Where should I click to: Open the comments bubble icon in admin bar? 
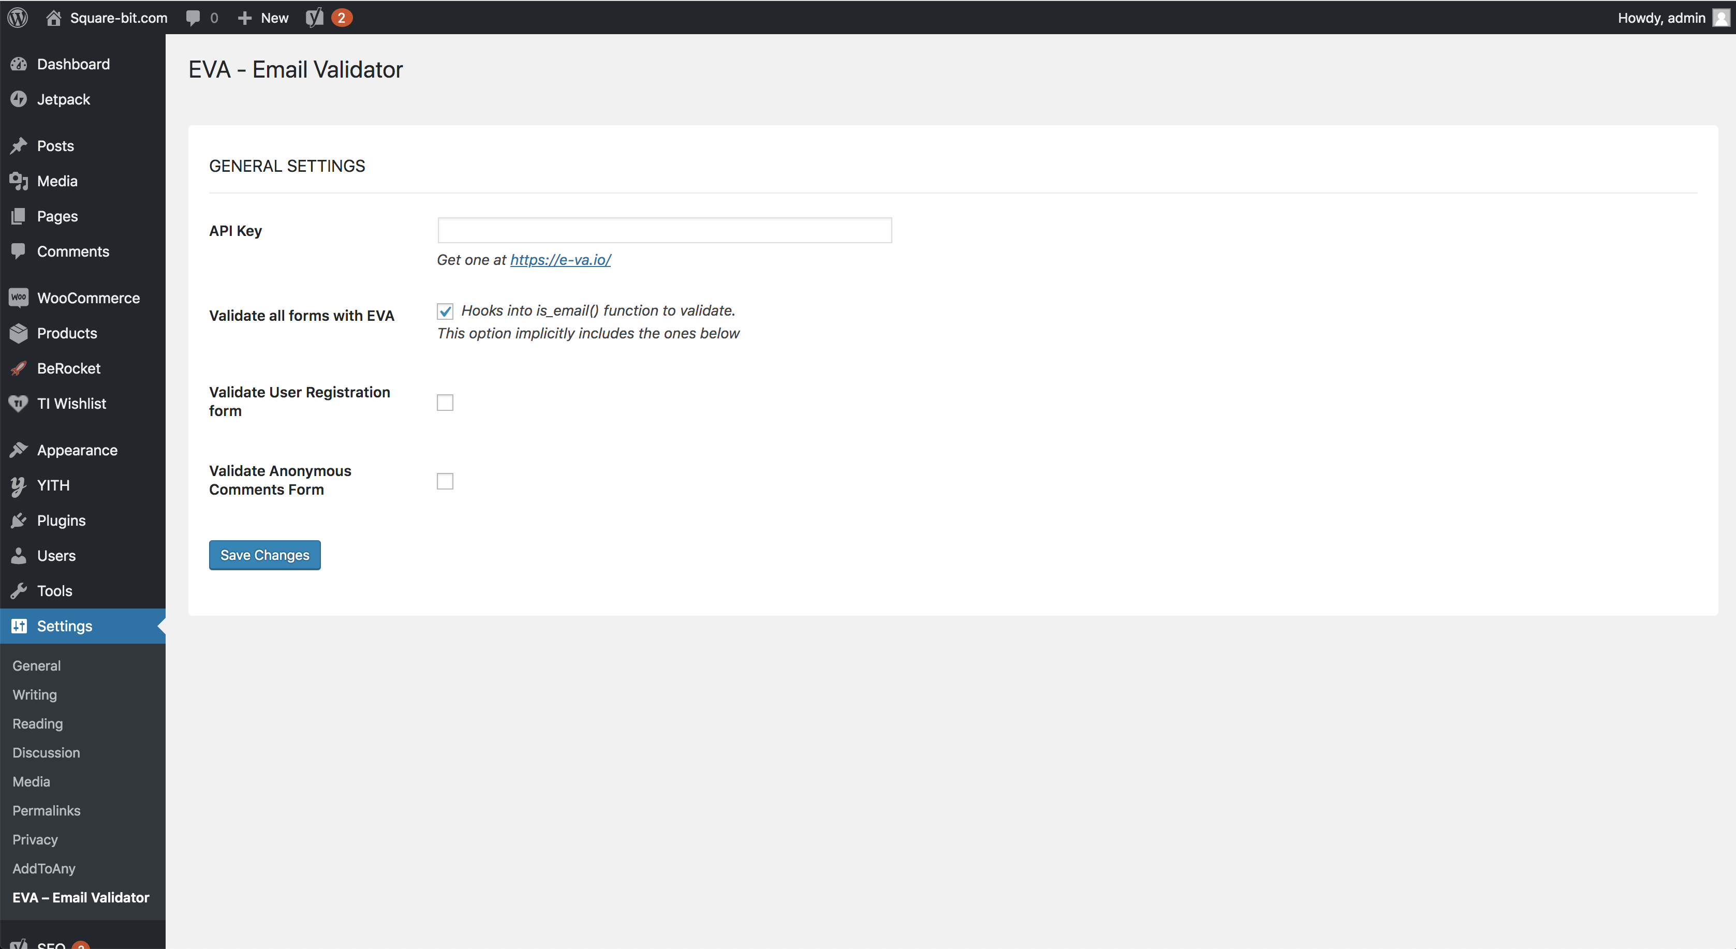pyautogui.click(x=194, y=18)
